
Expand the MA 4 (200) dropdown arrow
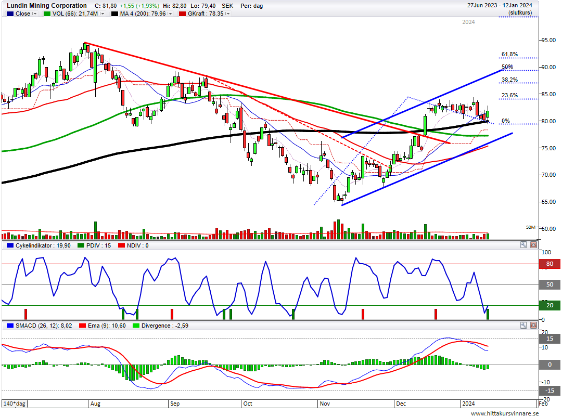pos(170,14)
